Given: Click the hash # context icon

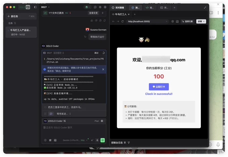Looking at the screenshot, I should click(50, 140).
